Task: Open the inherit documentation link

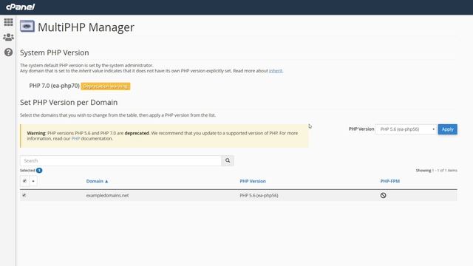Action: pos(276,71)
